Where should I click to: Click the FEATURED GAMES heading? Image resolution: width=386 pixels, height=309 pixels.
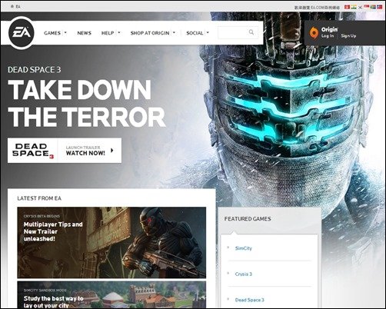coord(248,219)
